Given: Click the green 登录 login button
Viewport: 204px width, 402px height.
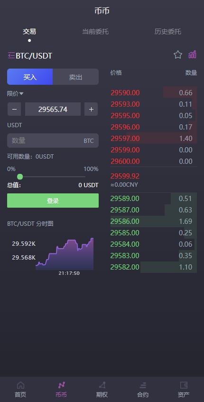Looking at the screenshot, I should click(x=53, y=201).
